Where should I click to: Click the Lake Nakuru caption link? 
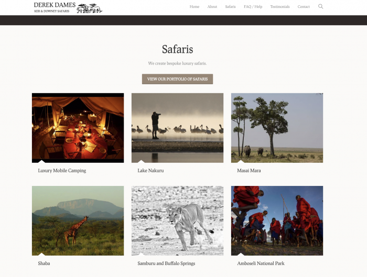pos(150,171)
